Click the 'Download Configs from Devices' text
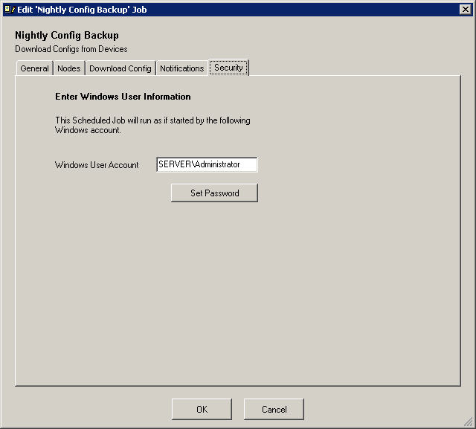 point(71,49)
